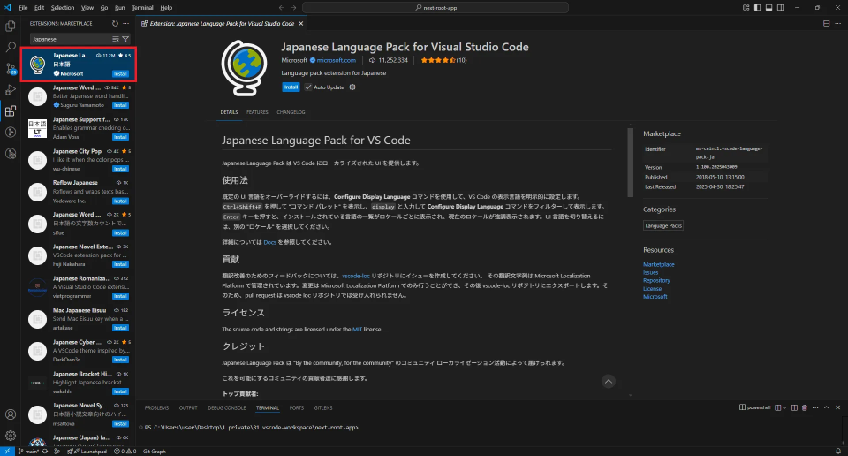Screen dimensions: 848x456
Task: Click the Language Packs category tag
Action: coord(663,225)
